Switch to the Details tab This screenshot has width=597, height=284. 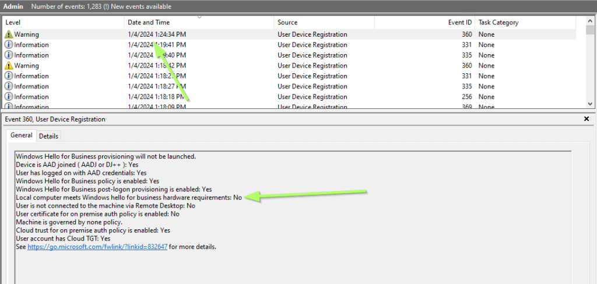(48, 136)
